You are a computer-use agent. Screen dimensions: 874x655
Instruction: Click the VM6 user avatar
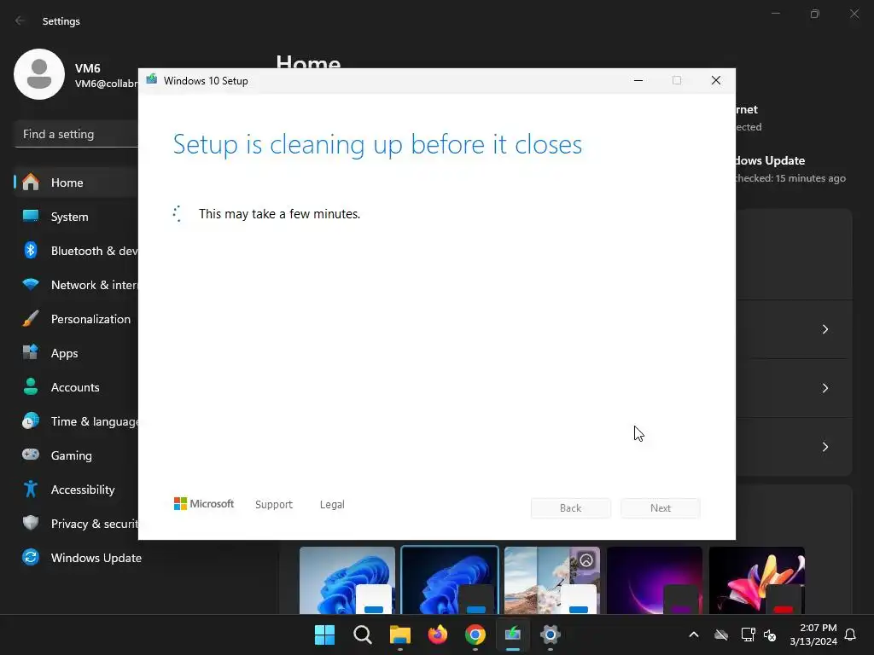(39, 74)
